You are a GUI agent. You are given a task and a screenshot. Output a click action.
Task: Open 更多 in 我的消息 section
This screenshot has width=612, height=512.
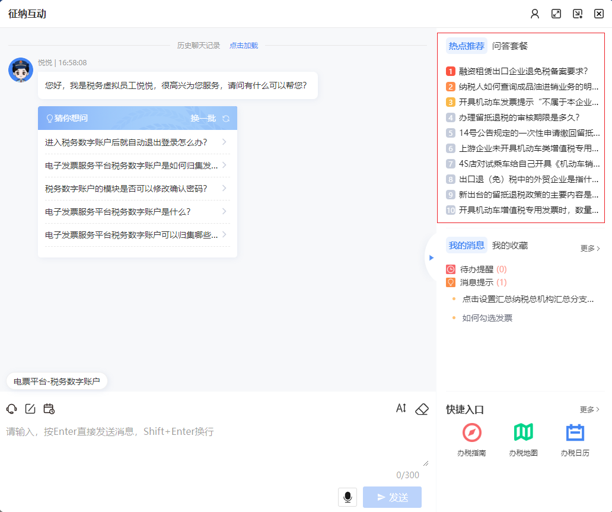coord(590,249)
